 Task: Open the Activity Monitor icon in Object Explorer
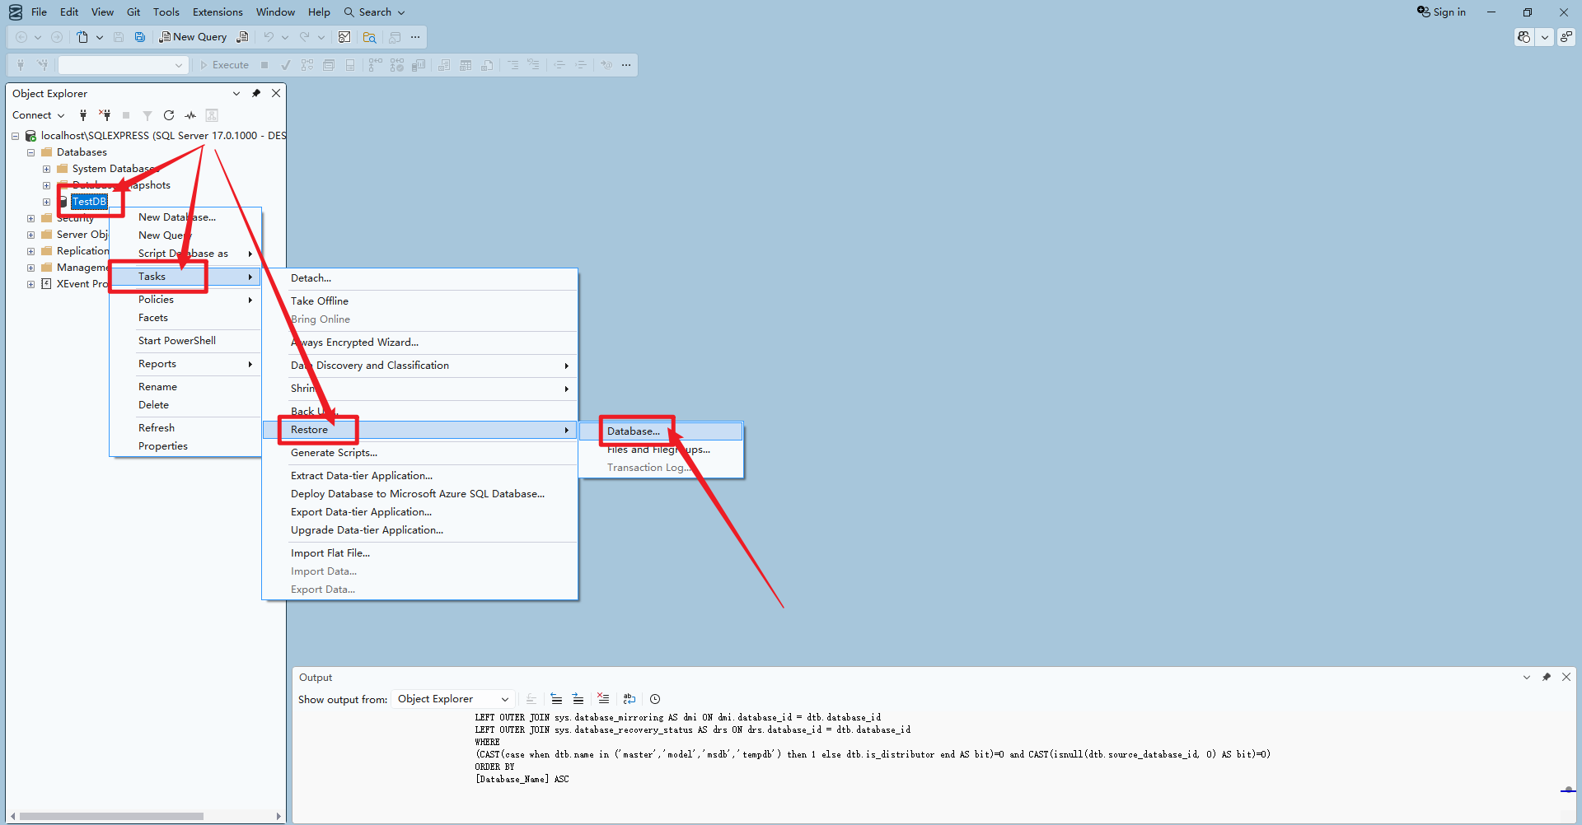click(x=190, y=115)
